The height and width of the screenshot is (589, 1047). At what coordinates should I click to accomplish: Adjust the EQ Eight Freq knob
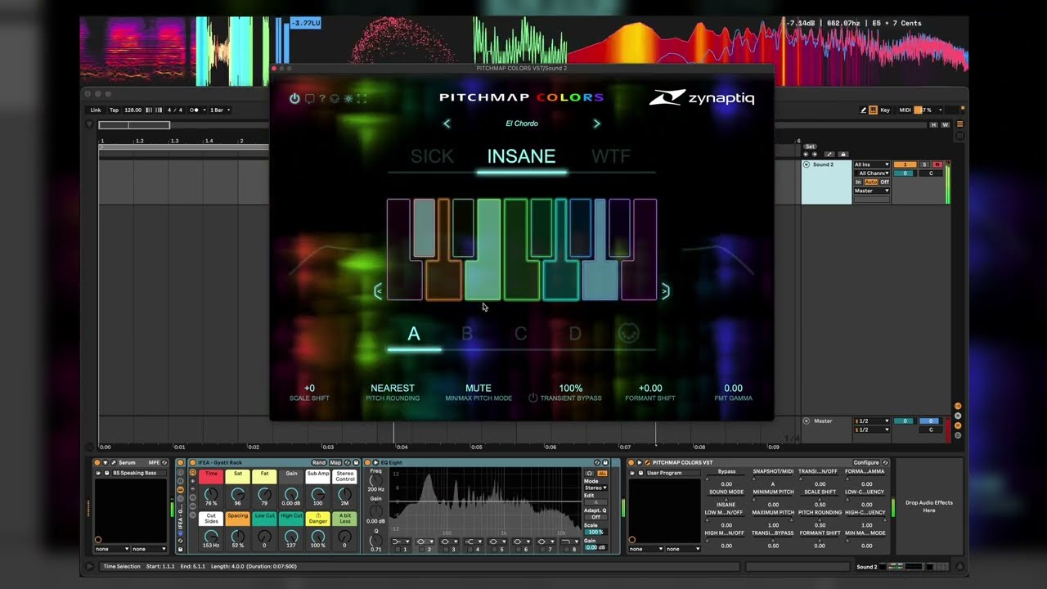pyautogui.click(x=375, y=480)
